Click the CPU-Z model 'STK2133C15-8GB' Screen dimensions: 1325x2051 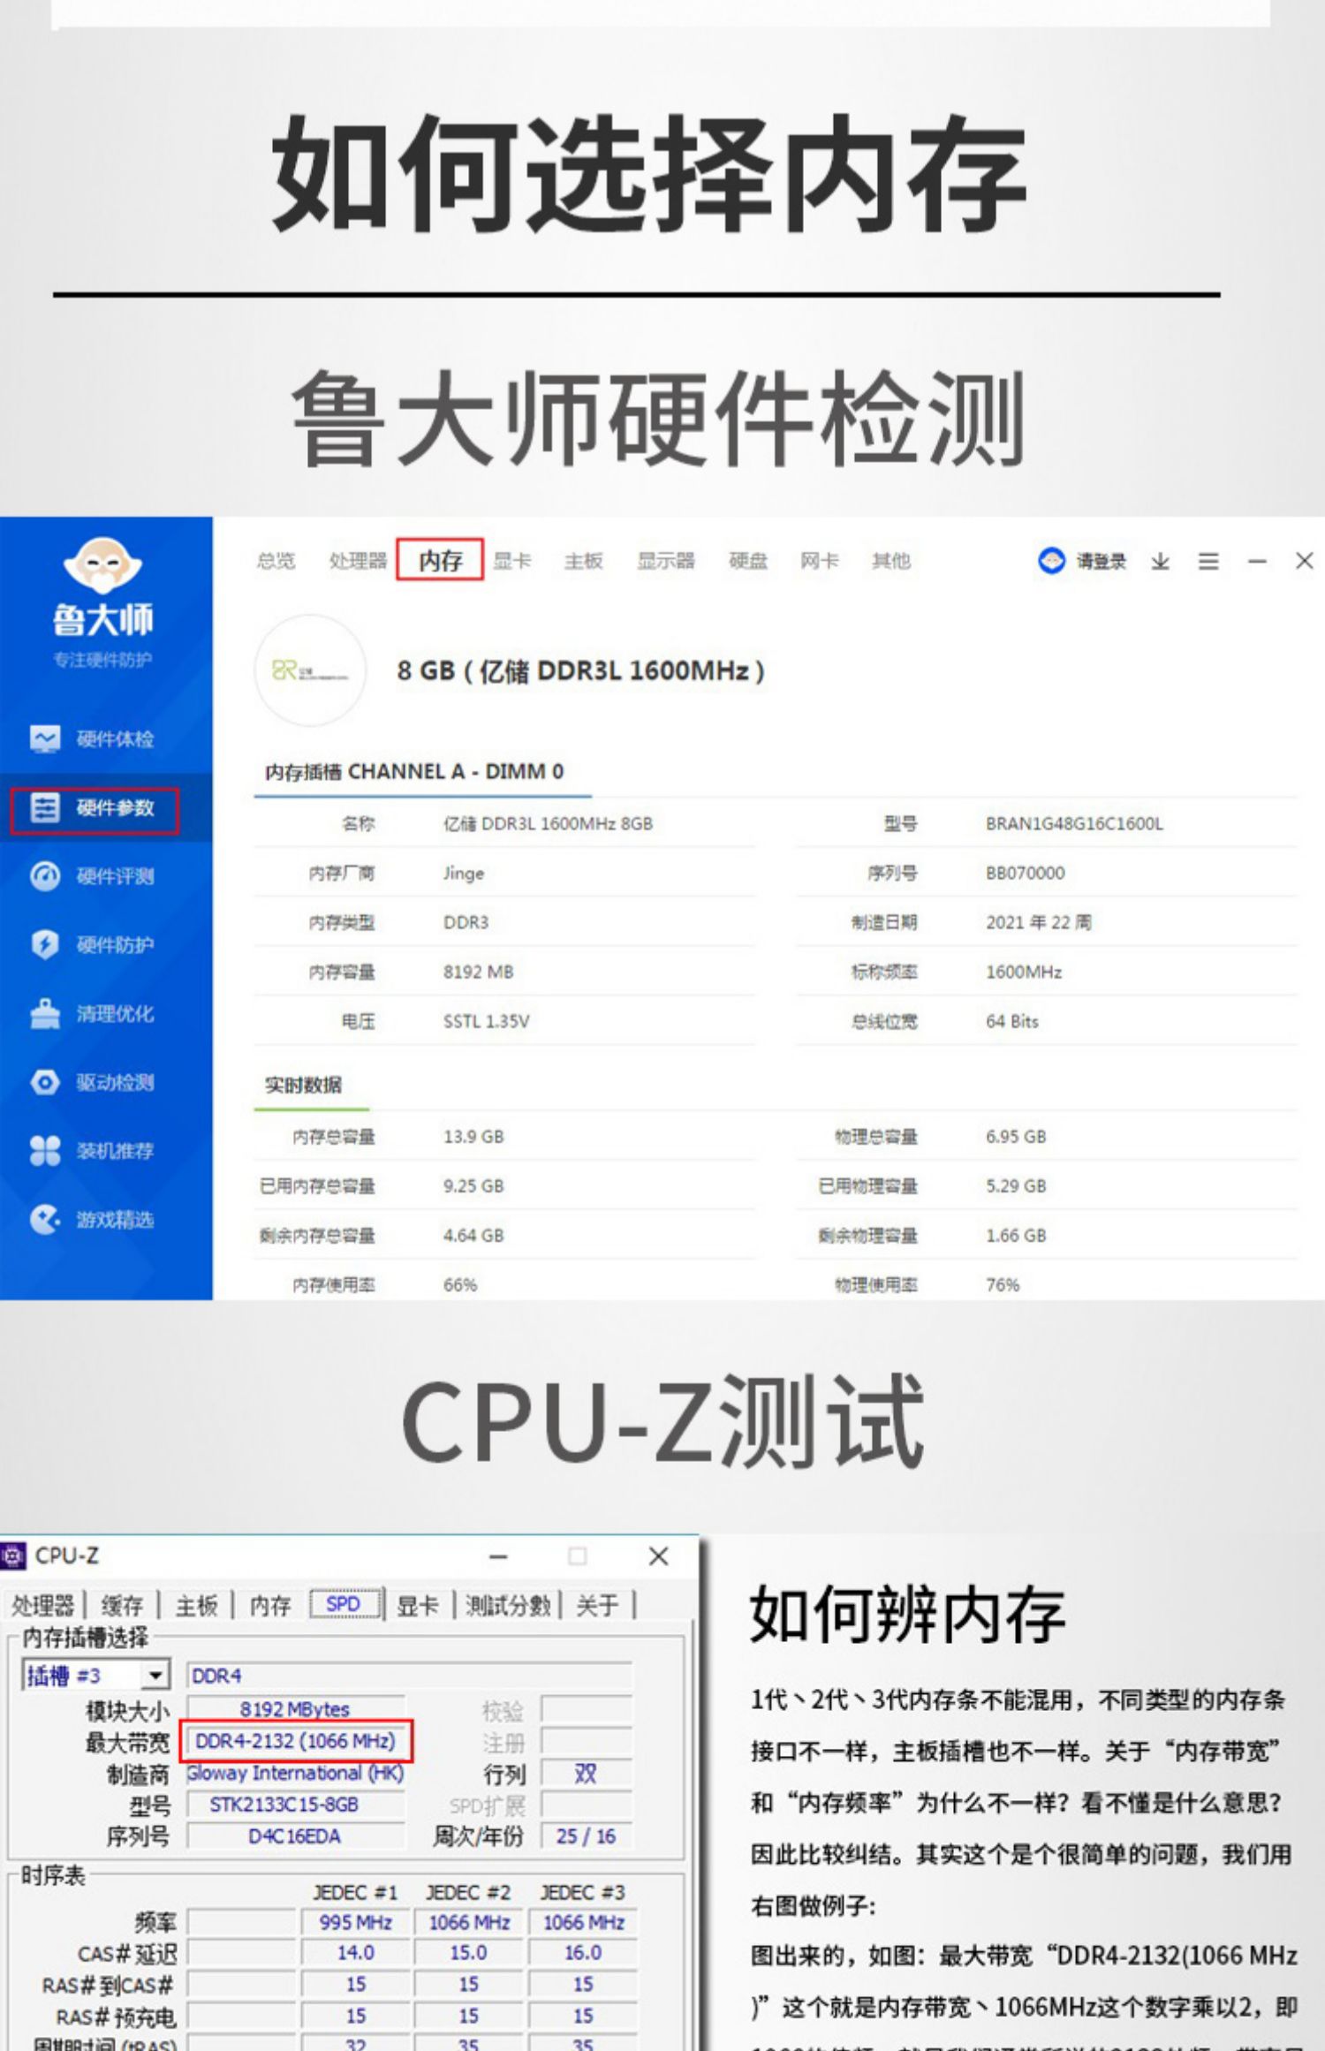[x=296, y=1804]
